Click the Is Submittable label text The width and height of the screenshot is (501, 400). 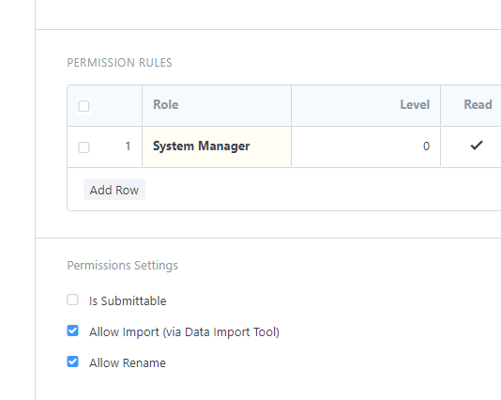pyautogui.click(x=128, y=300)
